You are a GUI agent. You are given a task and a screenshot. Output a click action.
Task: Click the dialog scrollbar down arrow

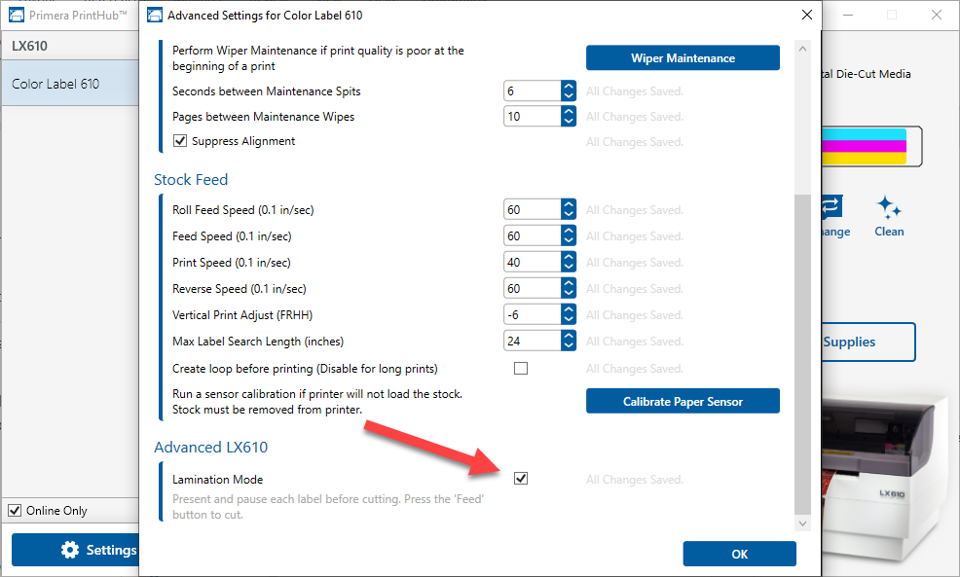(802, 523)
